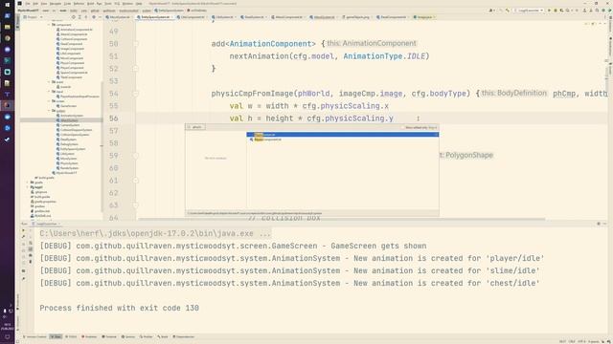Open the Problems tool window
The height and width of the screenshot is (344, 613).
pyautogui.click(x=89, y=336)
